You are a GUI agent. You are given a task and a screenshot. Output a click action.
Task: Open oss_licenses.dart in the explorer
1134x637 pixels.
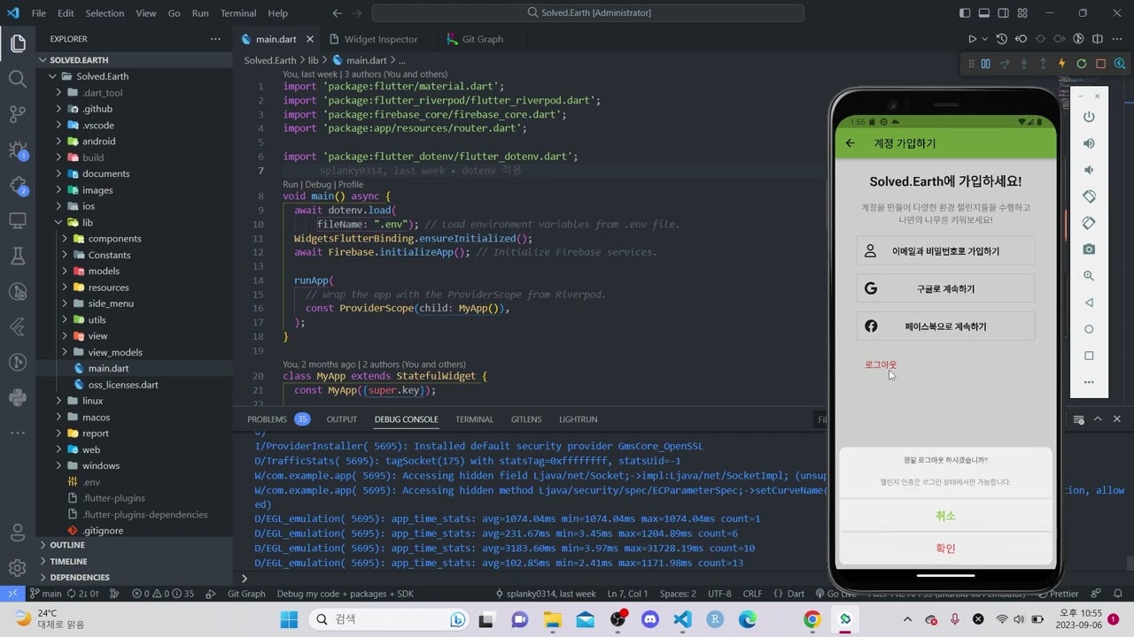pyautogui.click(x=123, y=385)
